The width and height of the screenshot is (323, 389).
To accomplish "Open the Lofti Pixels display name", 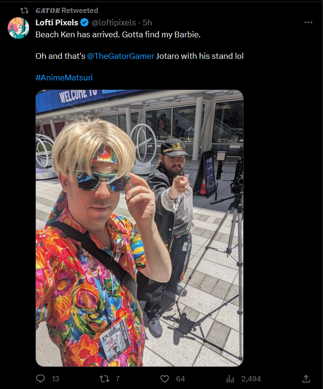I will coord(57,22).
